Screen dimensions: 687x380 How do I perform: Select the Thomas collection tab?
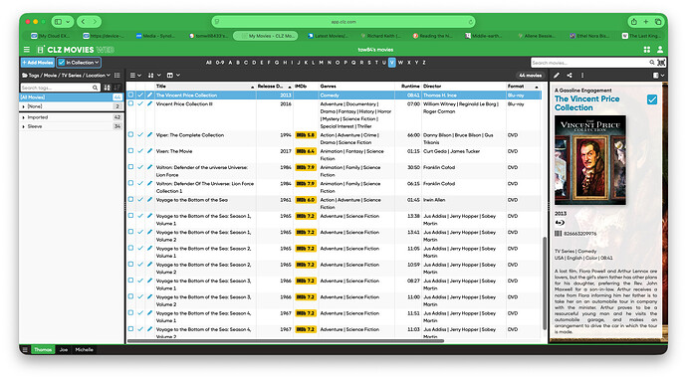point(43,349)
